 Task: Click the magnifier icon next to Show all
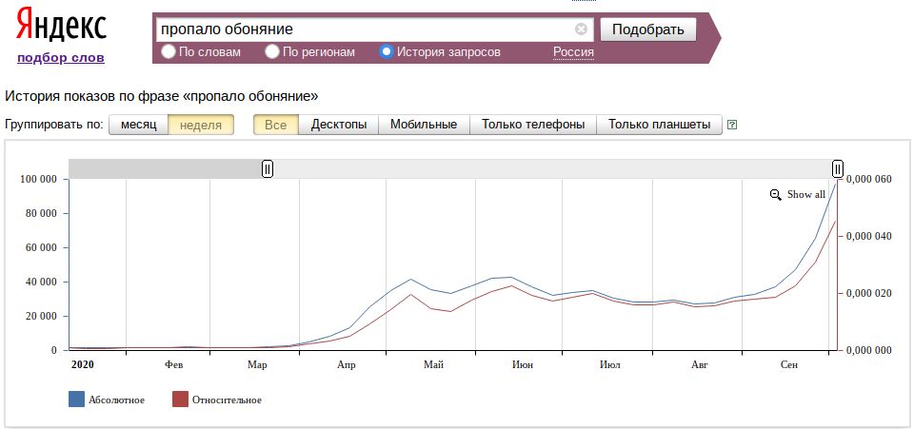pos(775,195)
